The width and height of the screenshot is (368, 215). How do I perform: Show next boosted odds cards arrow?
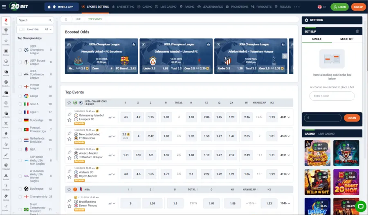(x=285, y=56)
